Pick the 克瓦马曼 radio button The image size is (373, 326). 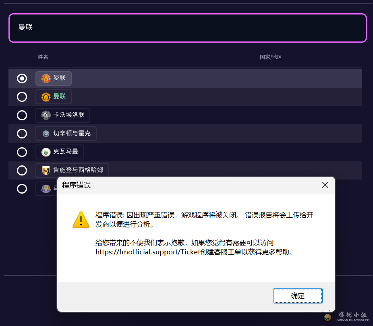tap(22, 152)
